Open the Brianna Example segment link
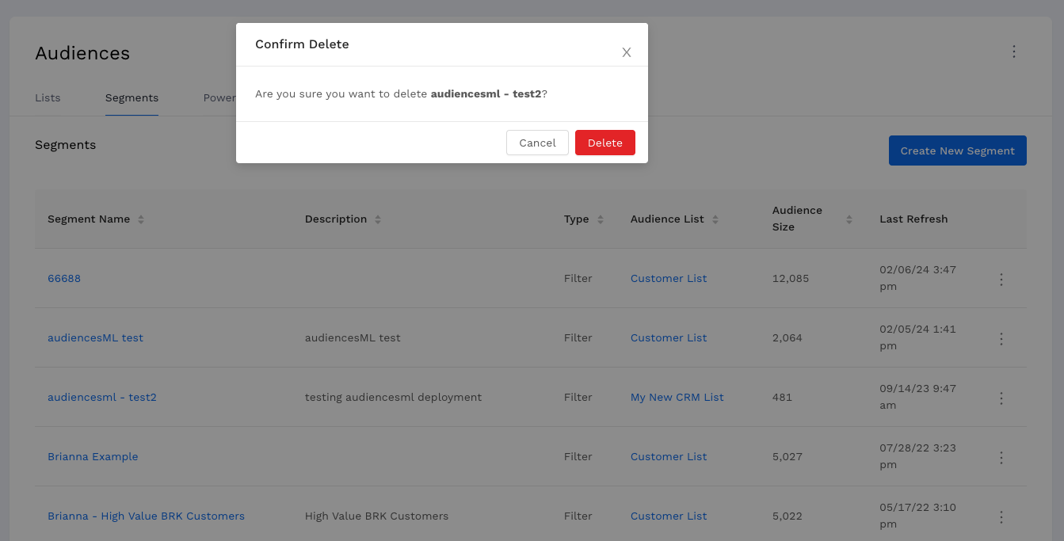1064x541 pixels. (93, 456)
